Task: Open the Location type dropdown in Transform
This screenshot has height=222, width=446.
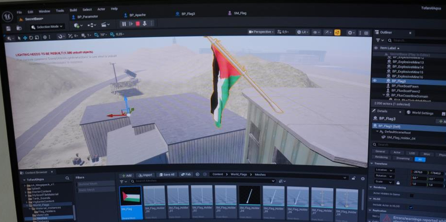Action: [384, 170]
